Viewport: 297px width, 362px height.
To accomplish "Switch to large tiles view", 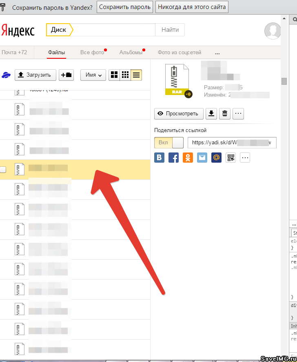I will click(114, 75).
